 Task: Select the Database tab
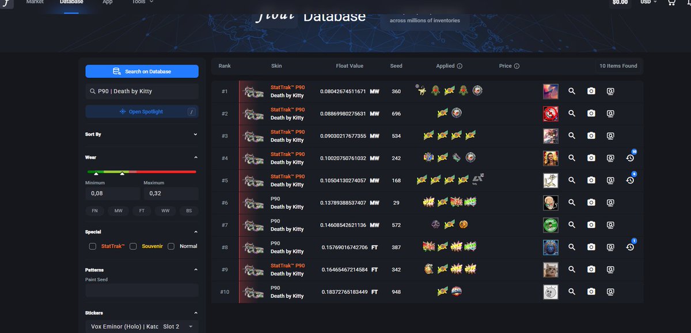pyautogui.click(x=71, y=2)
